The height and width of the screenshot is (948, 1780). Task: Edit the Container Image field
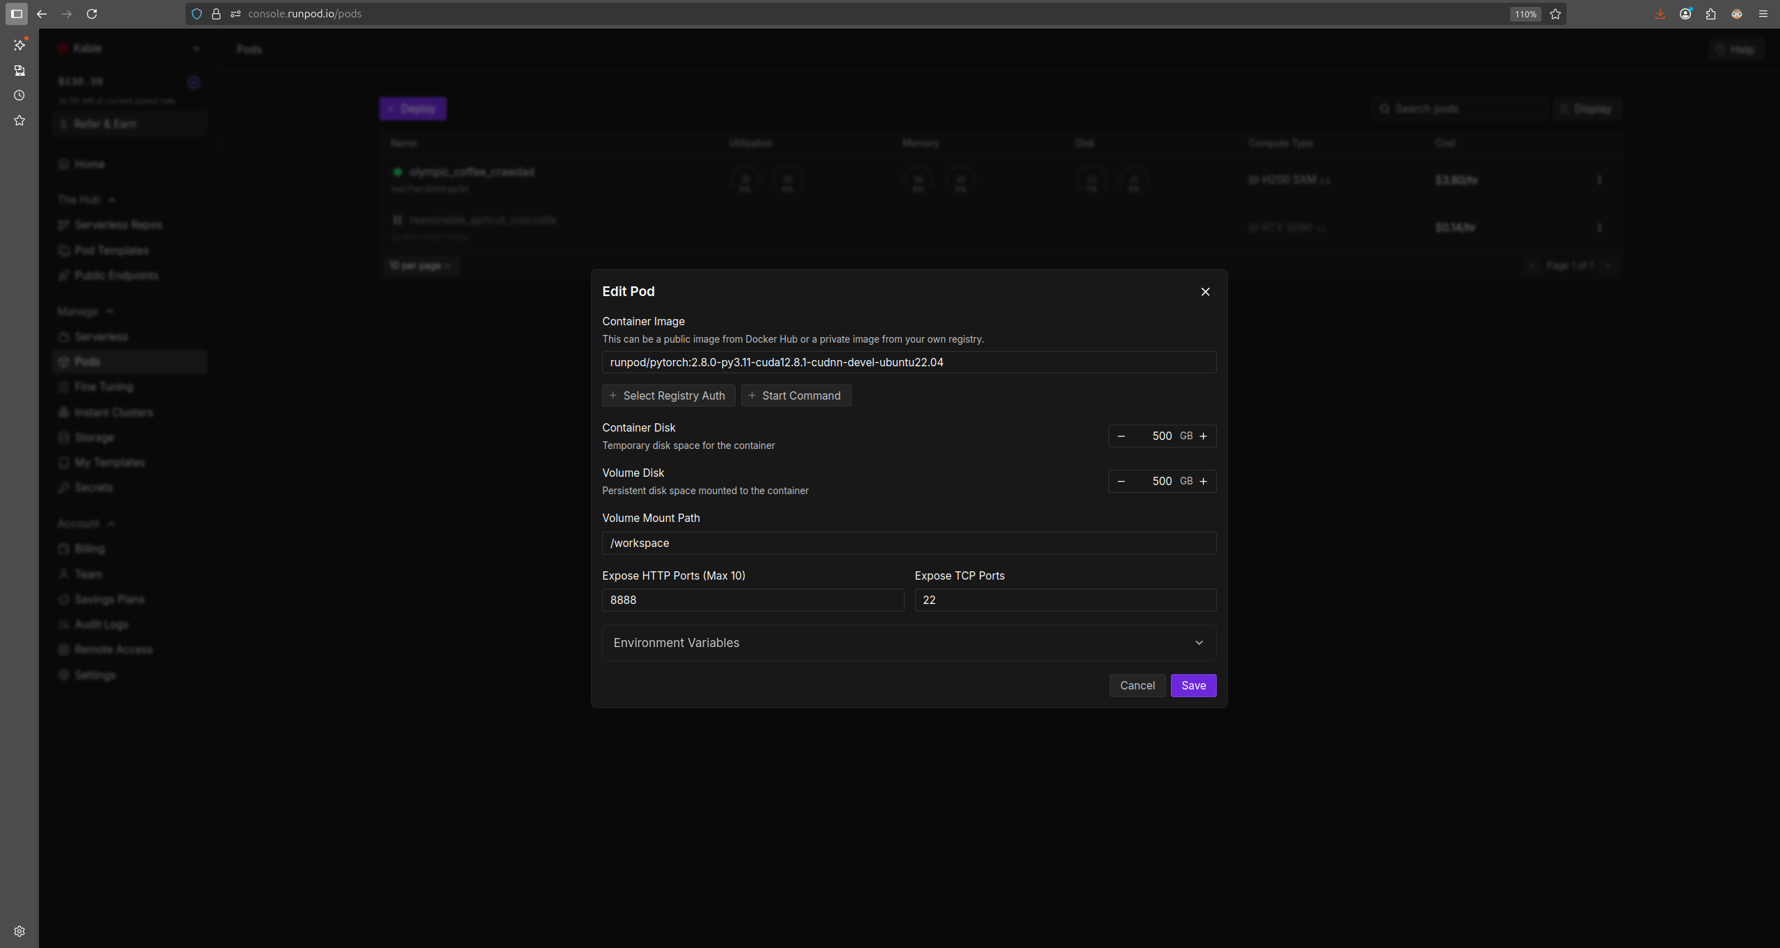click(908, 362)
